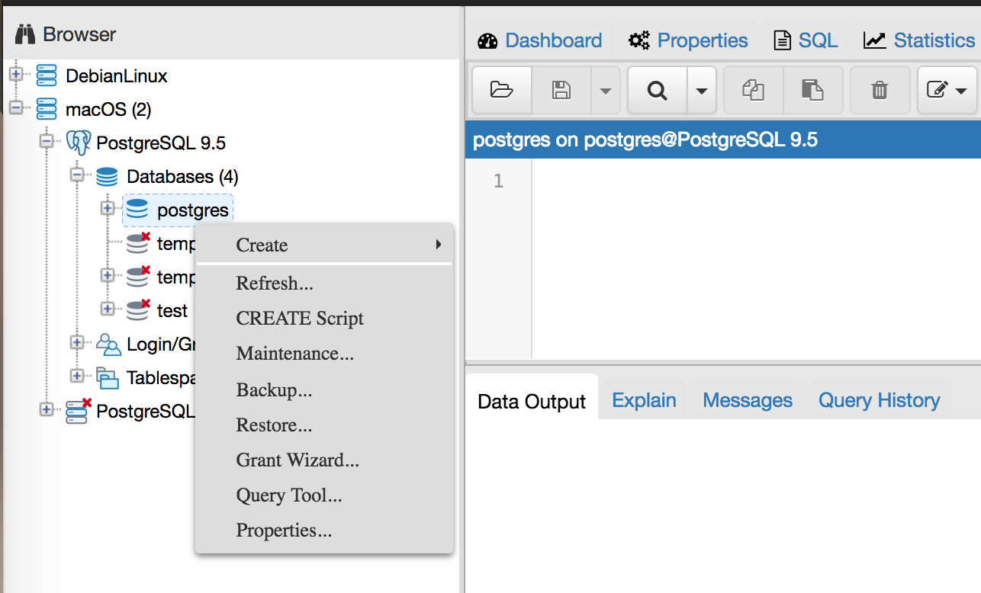Collapse the Databases (4) tree node
The height and width of the screenshot is (593, 981).
[x=77, y=175]
